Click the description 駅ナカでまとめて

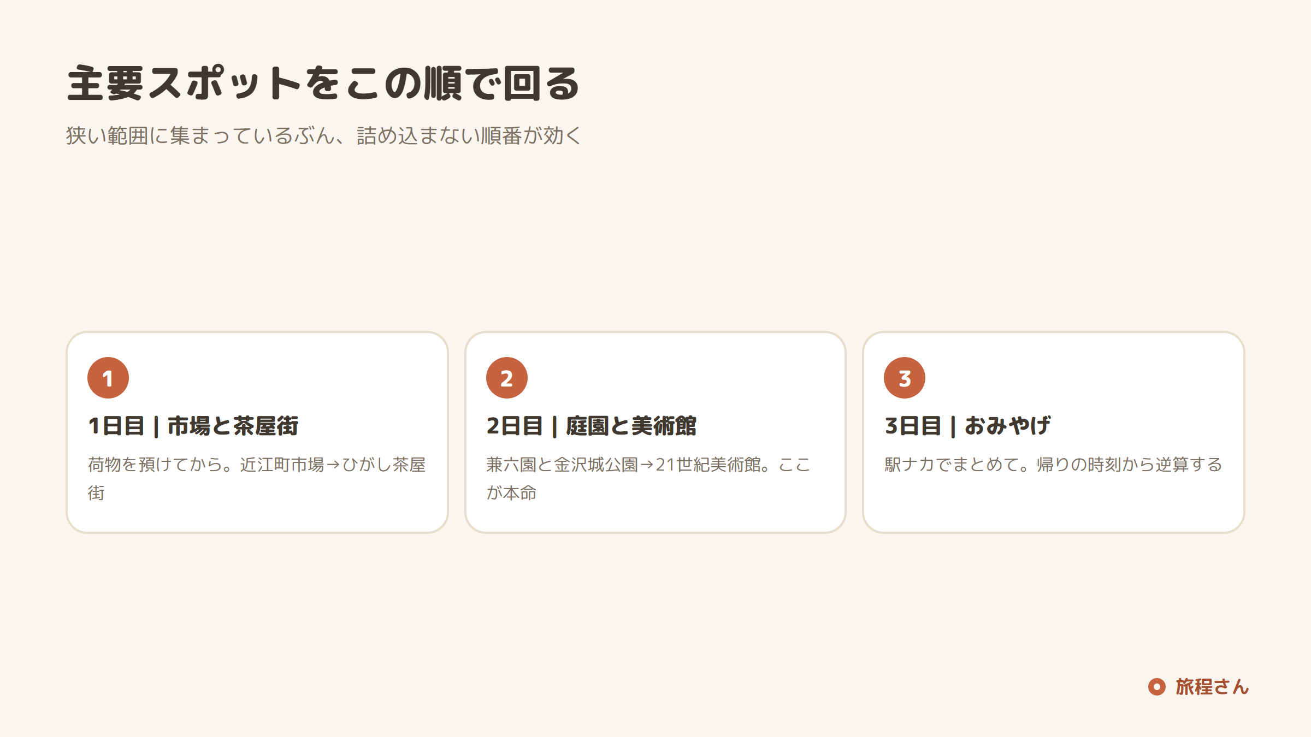(x=1053, y=465)
